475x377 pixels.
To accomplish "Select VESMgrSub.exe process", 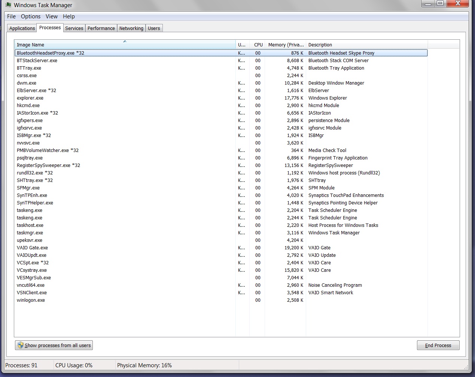I will point(221,278).
